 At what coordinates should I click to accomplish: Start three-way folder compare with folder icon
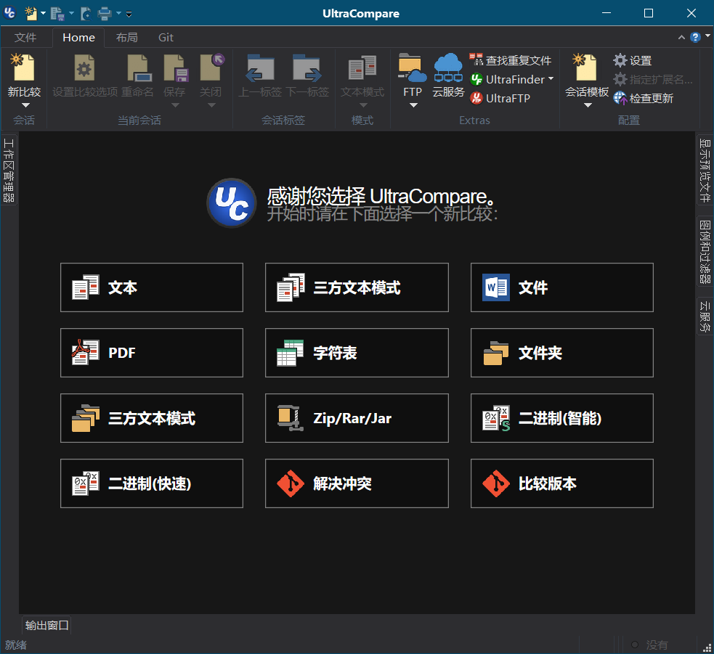click(x=152, y=418)
